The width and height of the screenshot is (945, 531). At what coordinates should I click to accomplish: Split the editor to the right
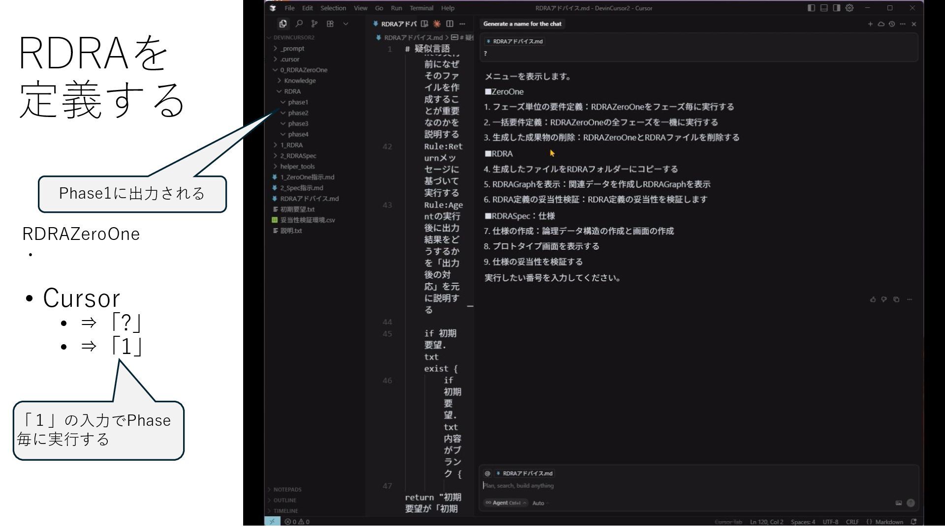[449, 24]
